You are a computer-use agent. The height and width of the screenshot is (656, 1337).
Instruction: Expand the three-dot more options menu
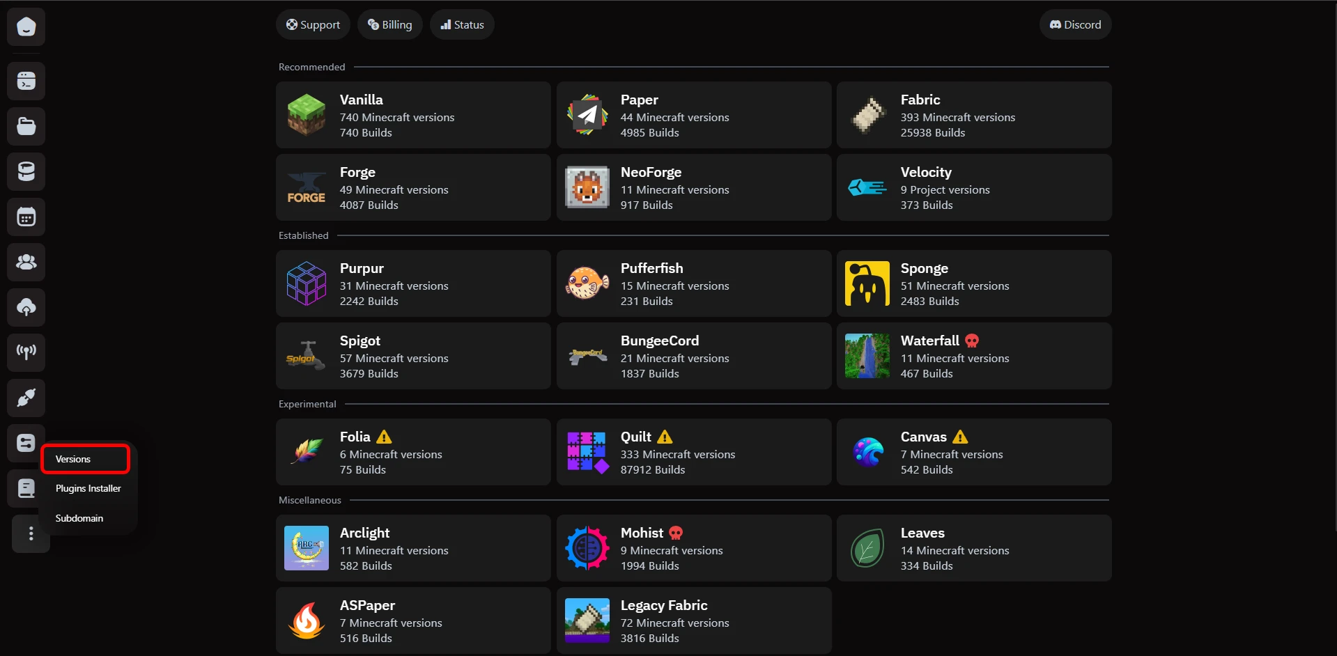click(31, 533)
